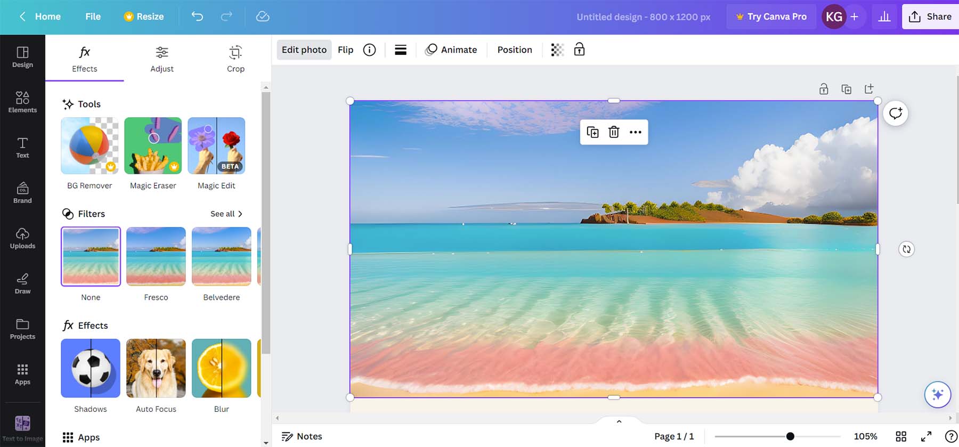The image size is (959, 447).
Task: Delete the image using trash icon
Action: pos(614,132)
